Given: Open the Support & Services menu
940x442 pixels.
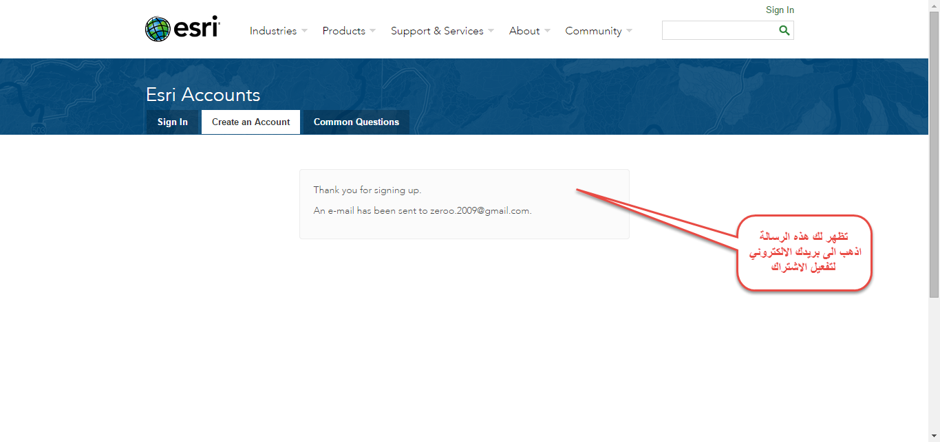Looking at the screenshot, I should pyautogui.click(x=437, y=31).
